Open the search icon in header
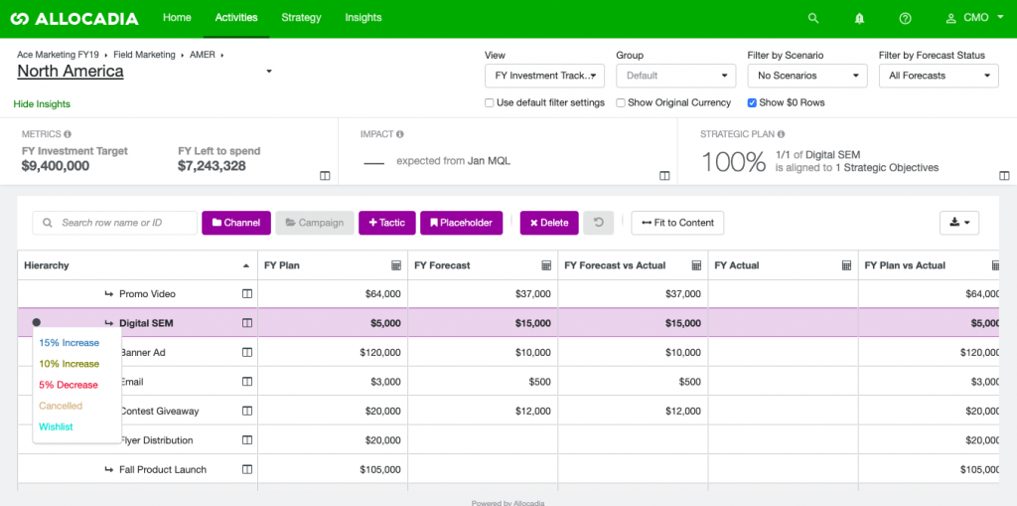The width and height of the screenshot is (1017, 506). tap(813, 18)
